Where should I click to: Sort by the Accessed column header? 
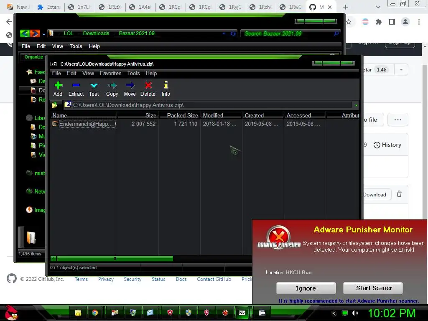[305, 115]
